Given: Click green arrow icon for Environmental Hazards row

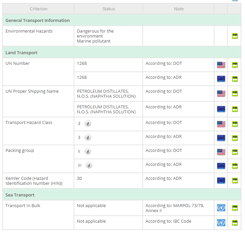Looking at the screenshot, I should point(235,36).
